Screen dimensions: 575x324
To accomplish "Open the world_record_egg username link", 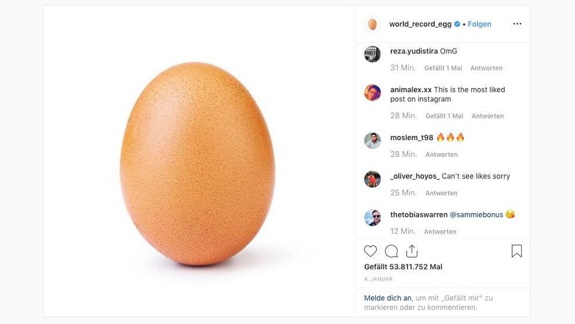I will [x=420, y=24].
